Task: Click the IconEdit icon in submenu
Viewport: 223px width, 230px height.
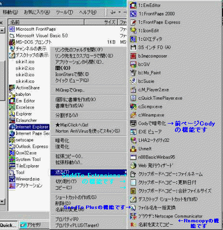Action: coord(133,31)
